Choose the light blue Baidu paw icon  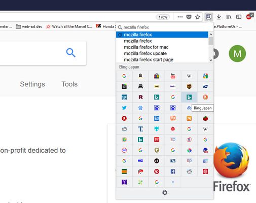140,108
